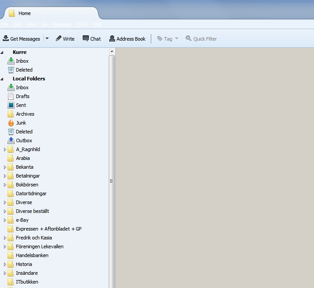
Task: Click the Write pencil icon
Action: pos(58,39)
